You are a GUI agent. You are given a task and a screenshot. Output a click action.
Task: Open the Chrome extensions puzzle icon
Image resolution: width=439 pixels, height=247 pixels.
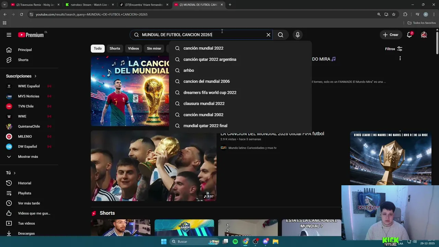click(x=405, y=14)
